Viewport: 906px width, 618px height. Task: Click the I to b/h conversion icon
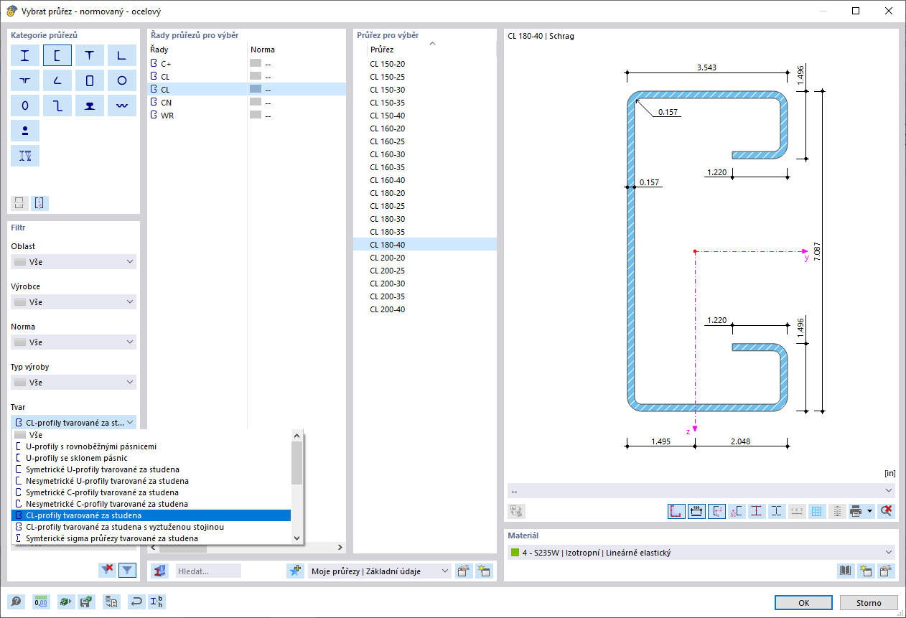point(157,602)
